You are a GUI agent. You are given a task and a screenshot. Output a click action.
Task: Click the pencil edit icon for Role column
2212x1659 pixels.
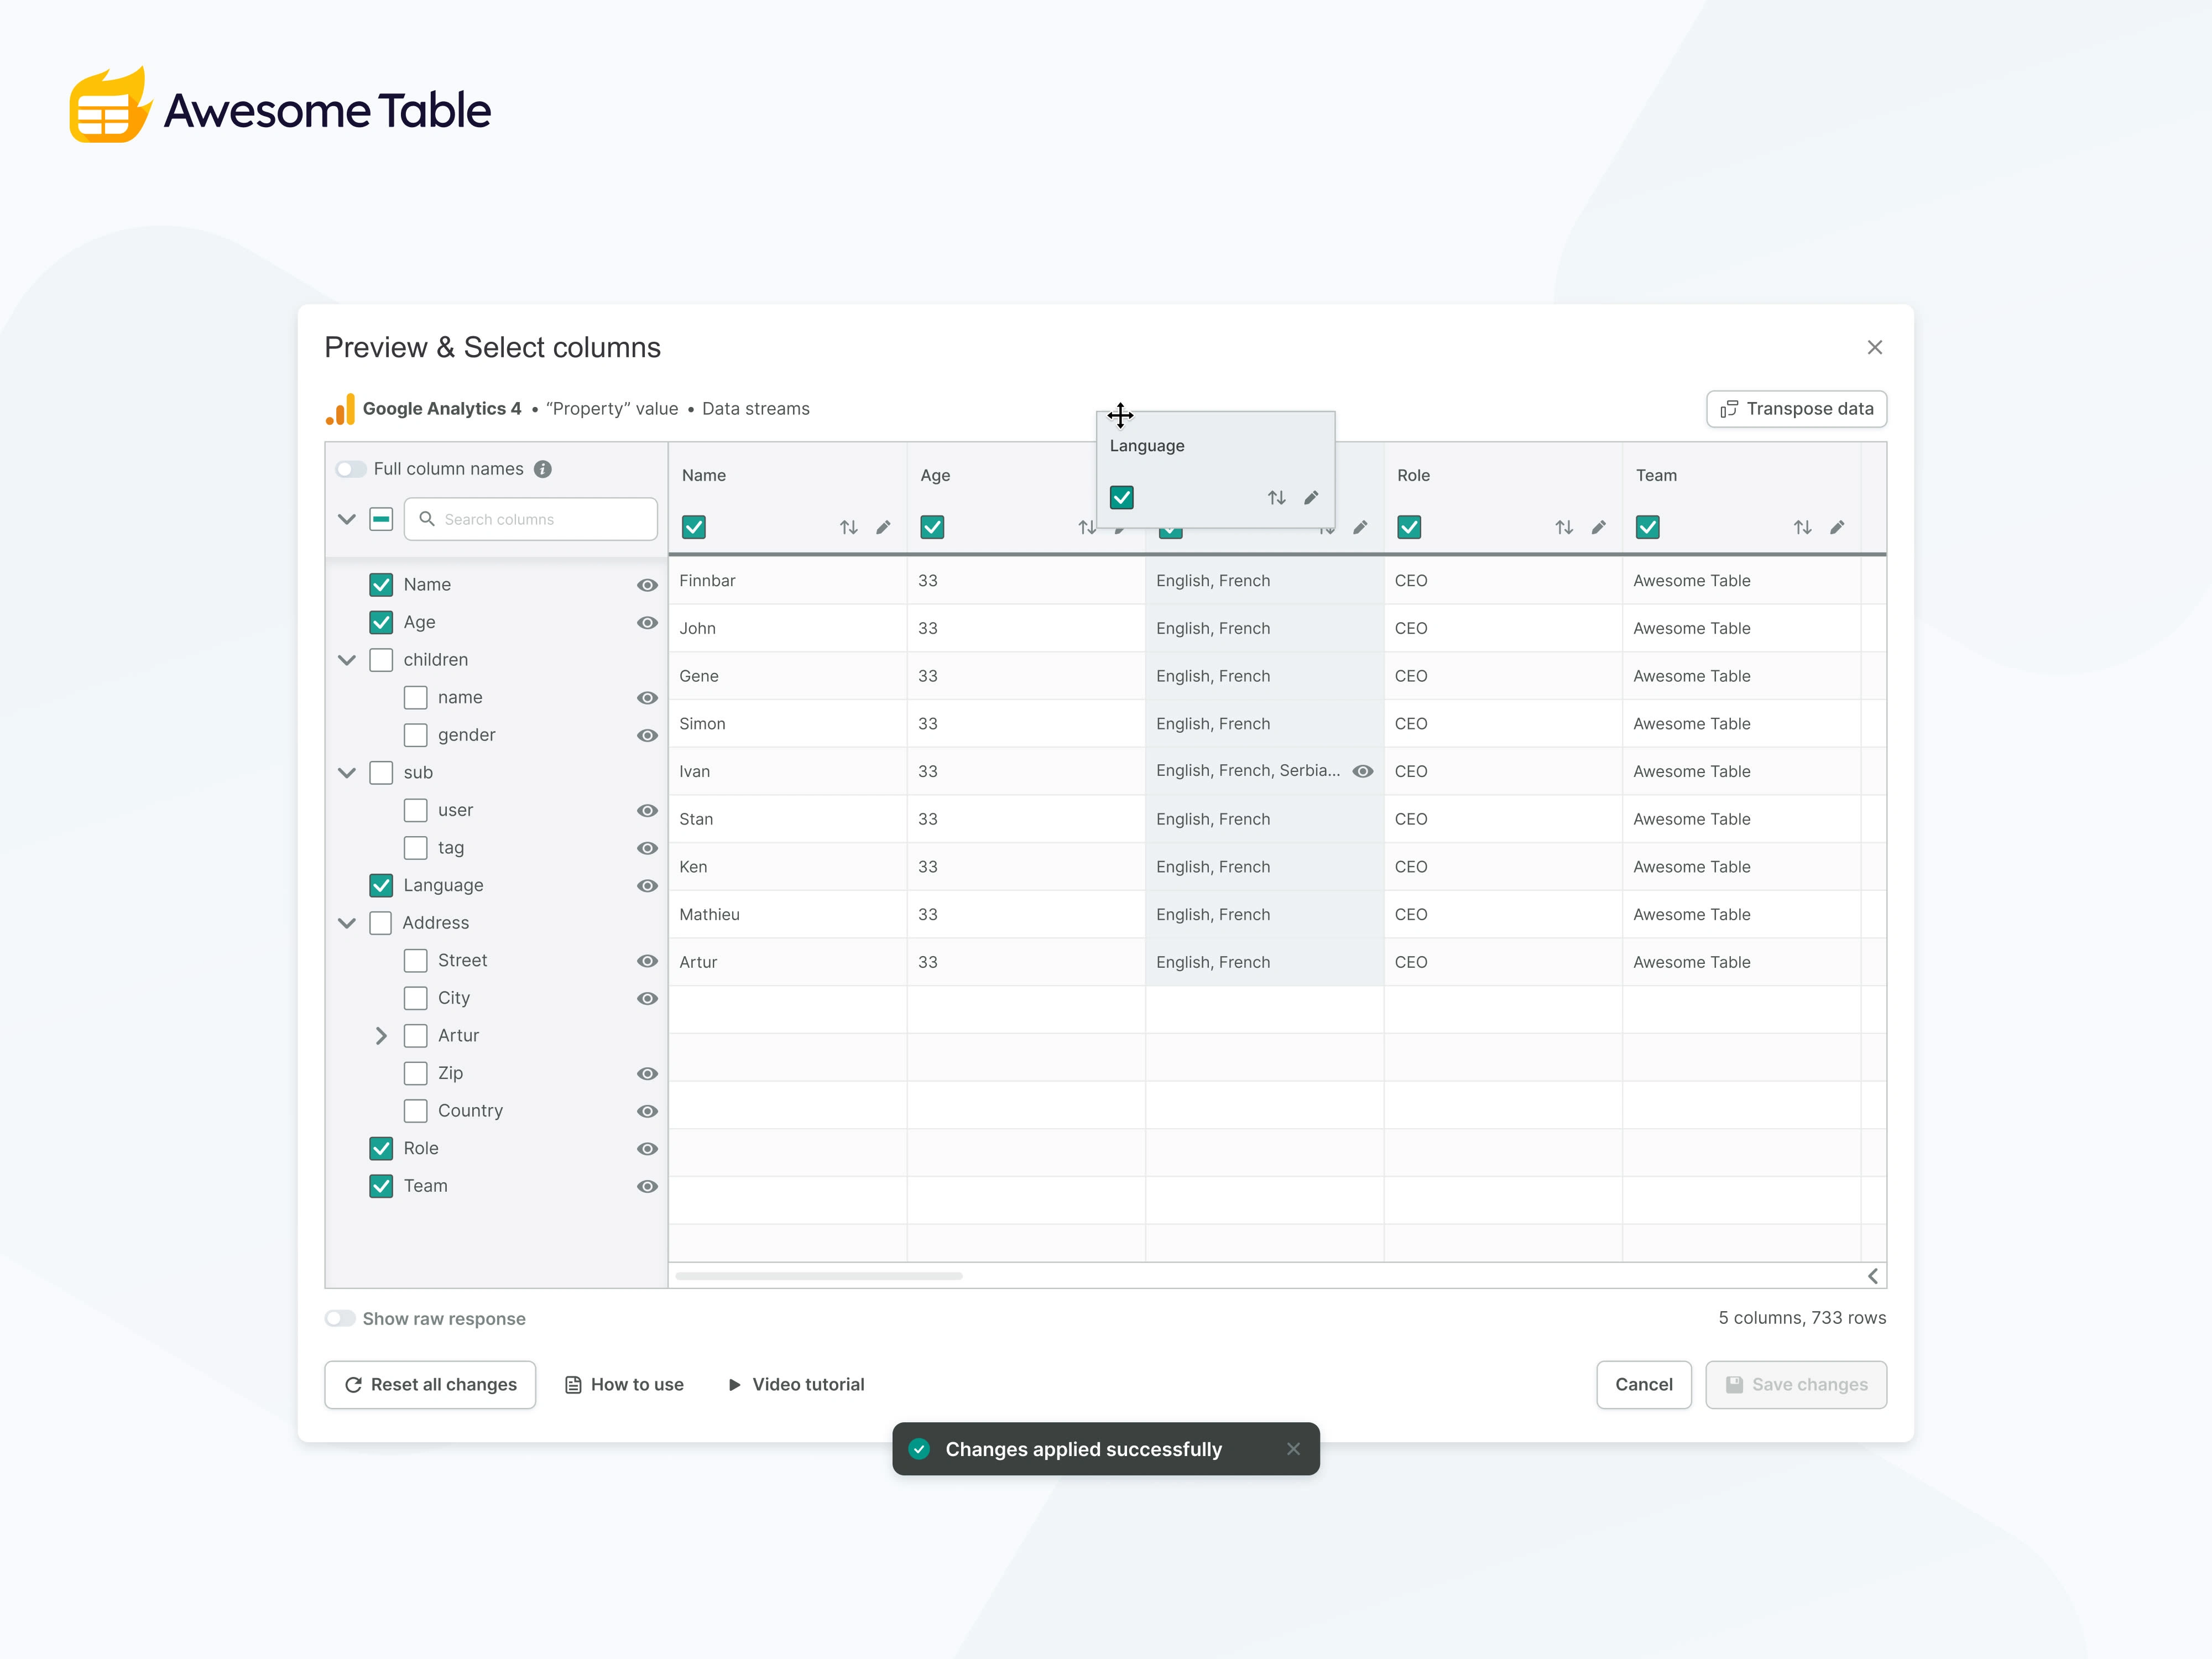coord(1598,527)
